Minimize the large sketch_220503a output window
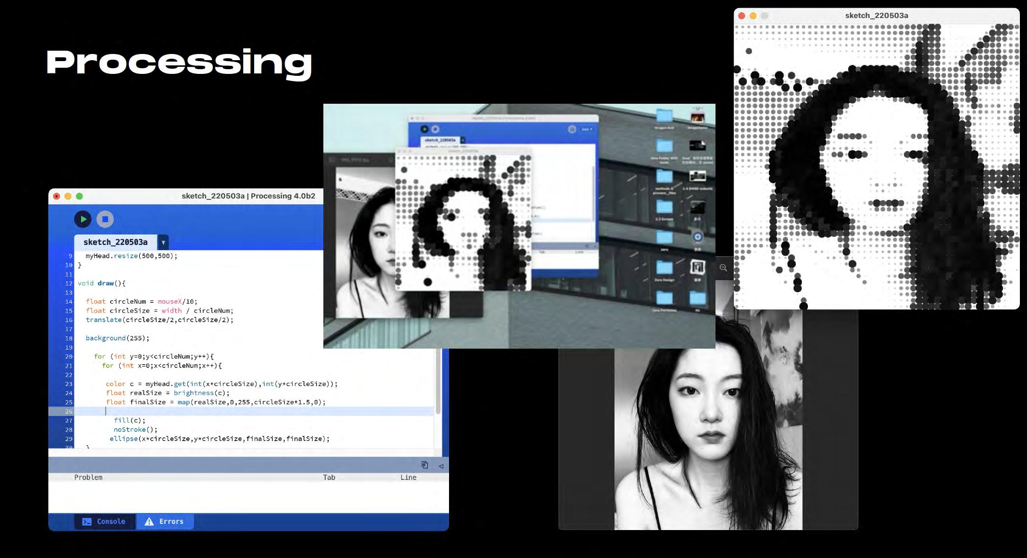This screenshot has width=1027, height=558. (x=753, y=16)
